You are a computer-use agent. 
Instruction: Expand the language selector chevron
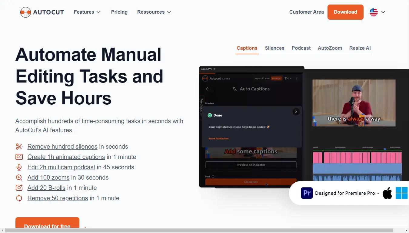click(x=383, y=12)
